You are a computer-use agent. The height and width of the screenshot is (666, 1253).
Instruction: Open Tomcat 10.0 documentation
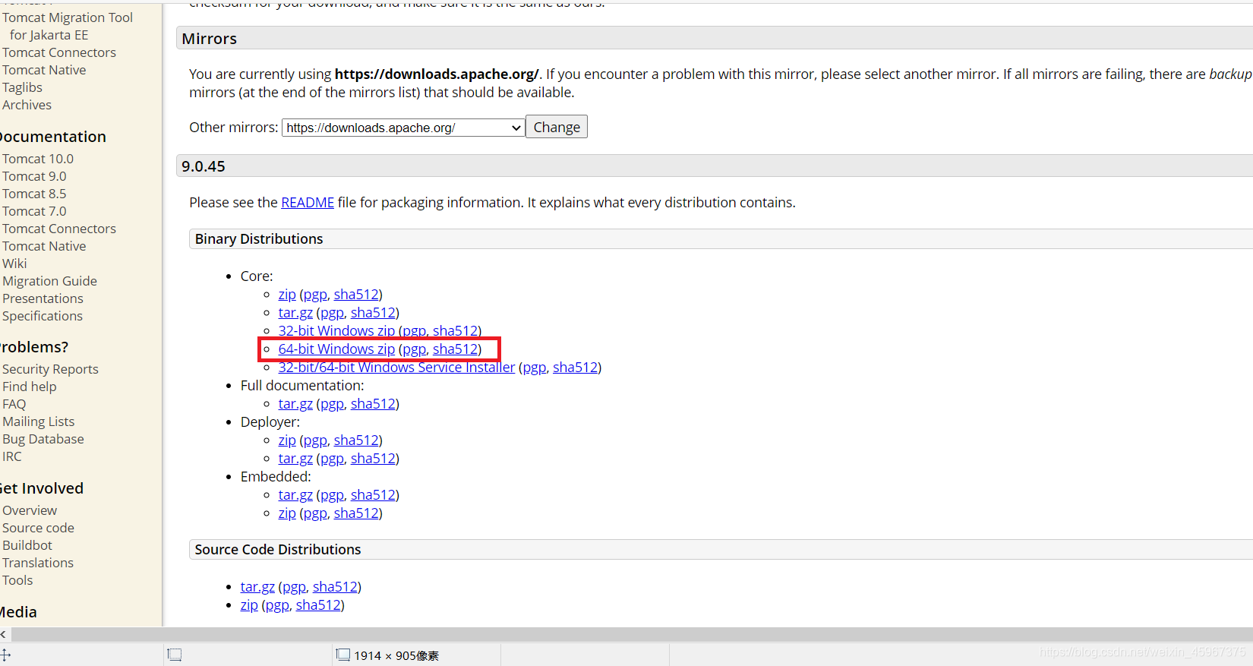tap(38, 159)
